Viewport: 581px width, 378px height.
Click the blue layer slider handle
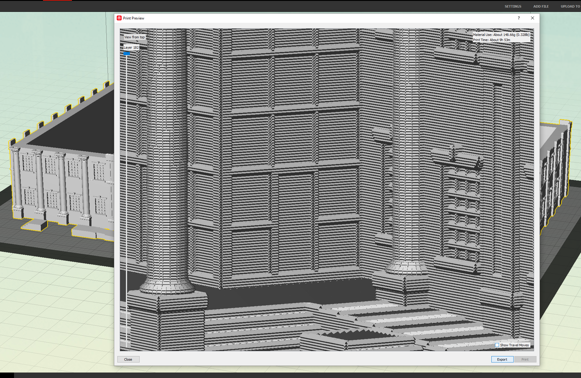click(x=127, y=54)
